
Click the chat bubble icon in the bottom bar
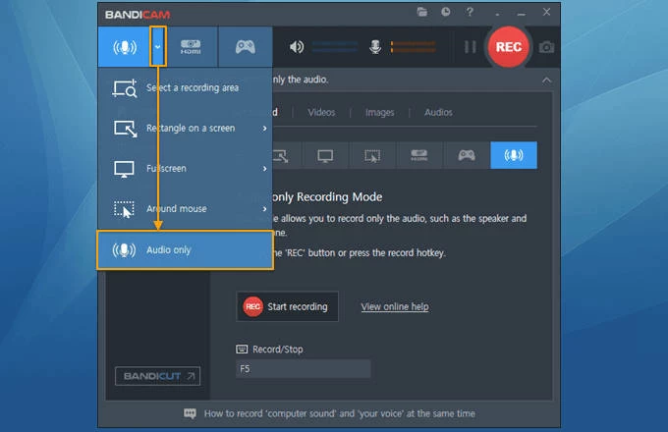190,413
